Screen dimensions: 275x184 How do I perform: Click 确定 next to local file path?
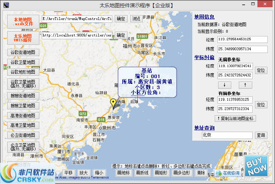point(121,19)
